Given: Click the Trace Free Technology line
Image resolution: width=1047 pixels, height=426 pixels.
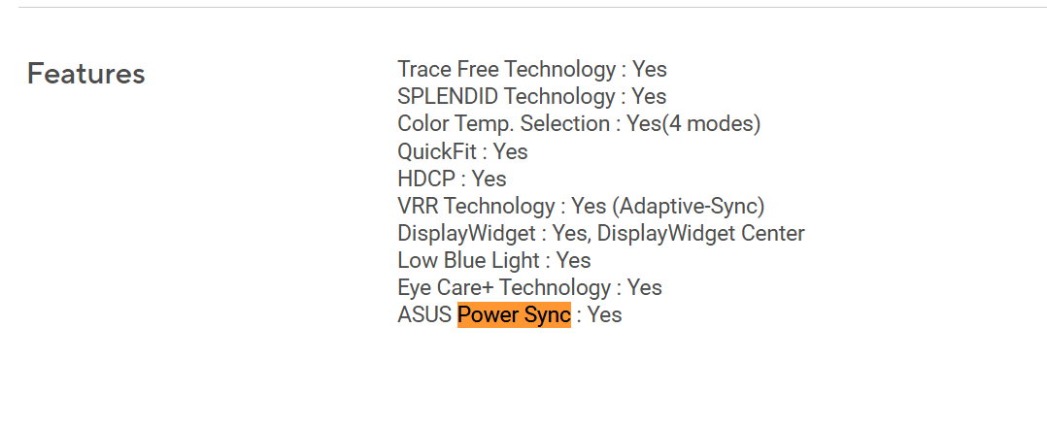Looking at the screenshot, I should [x=532, y=69].
